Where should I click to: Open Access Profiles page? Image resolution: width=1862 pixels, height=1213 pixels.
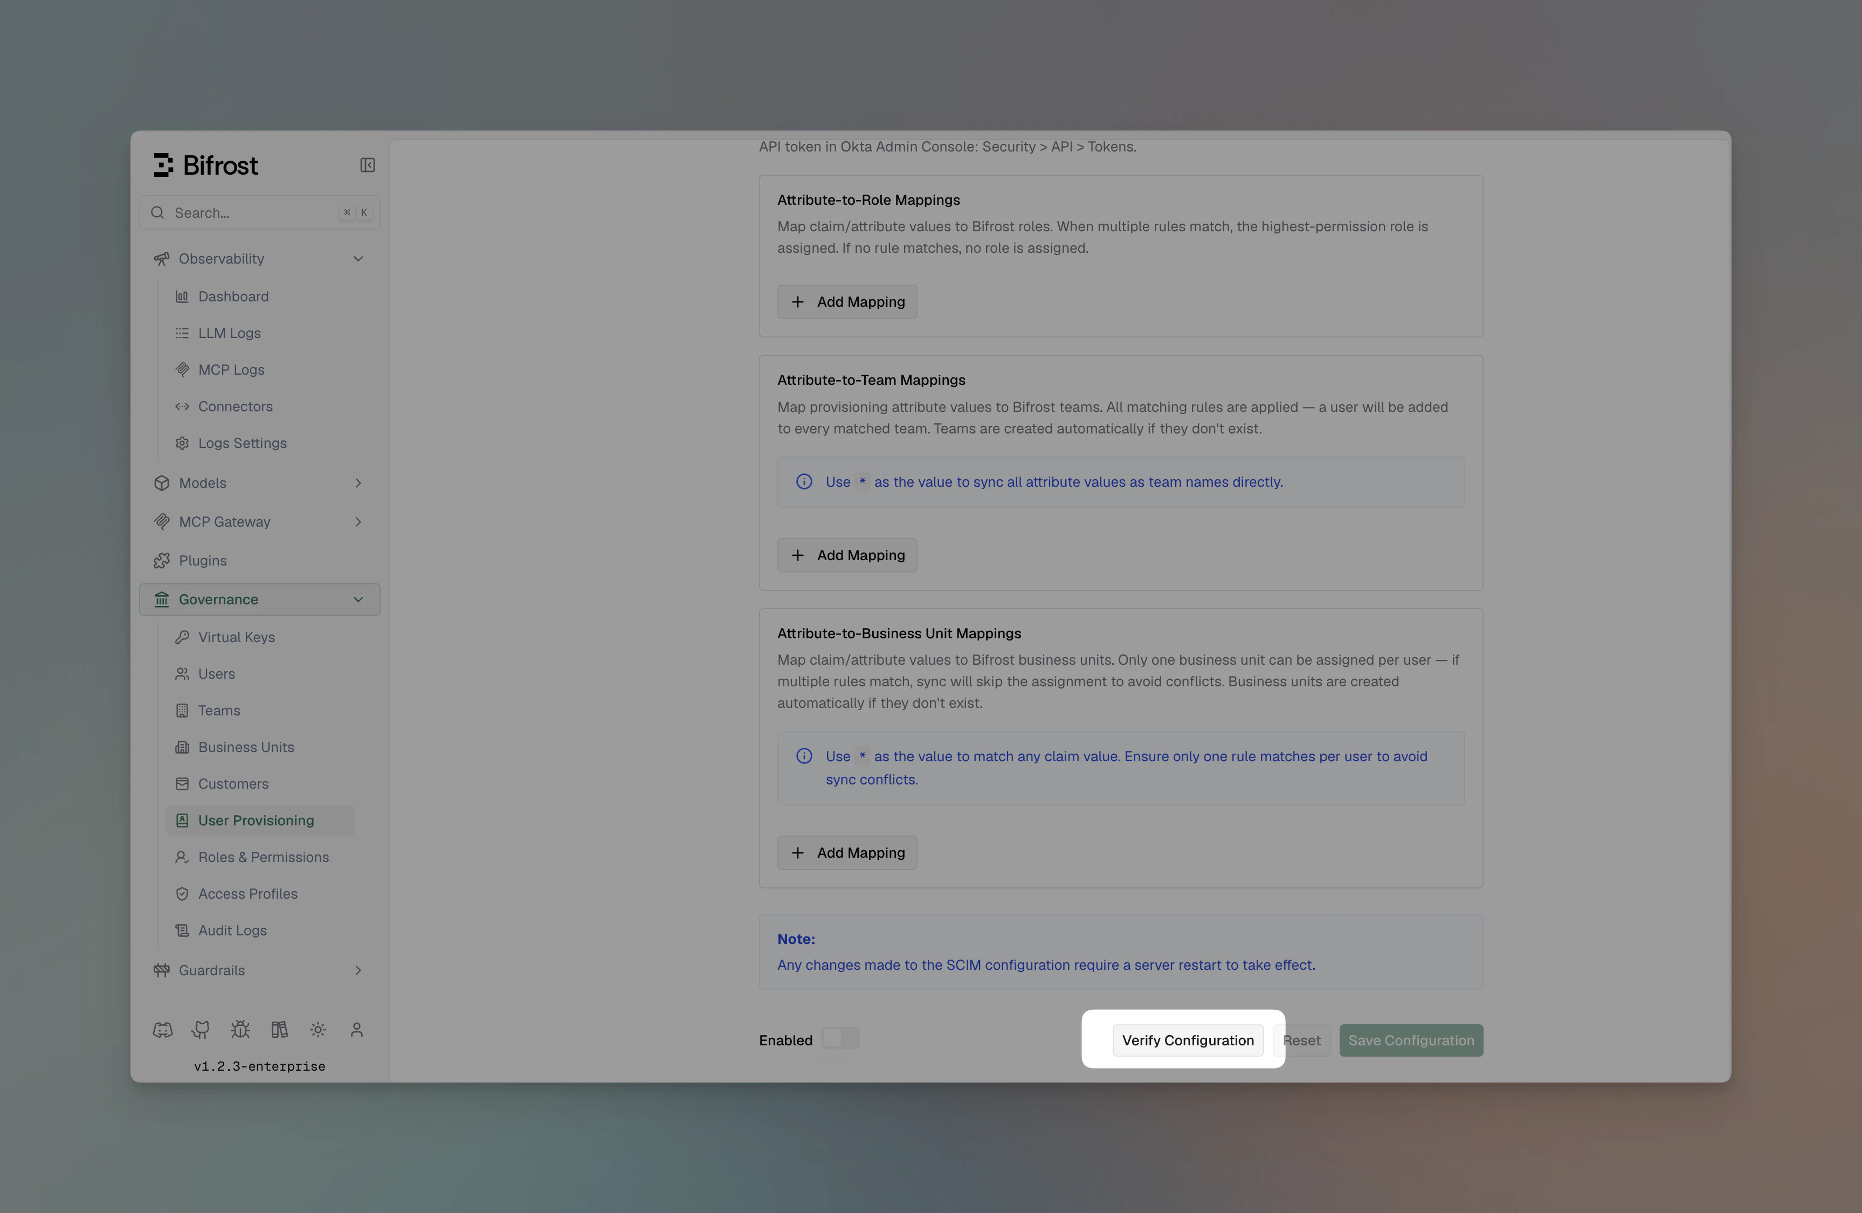tap(247, 893)
